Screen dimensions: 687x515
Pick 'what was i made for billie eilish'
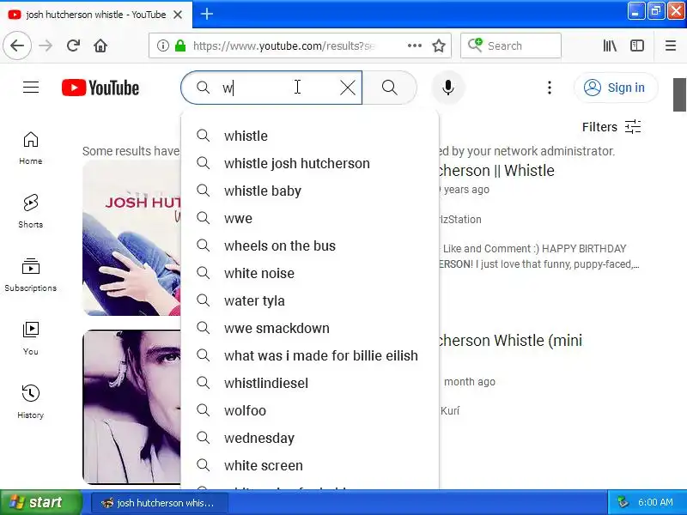pos(310,355)
